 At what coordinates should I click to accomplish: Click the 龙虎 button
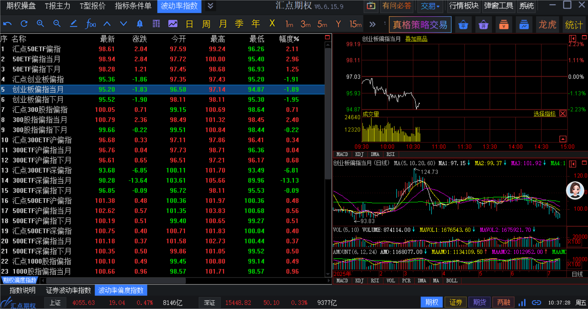coord(548,24)
